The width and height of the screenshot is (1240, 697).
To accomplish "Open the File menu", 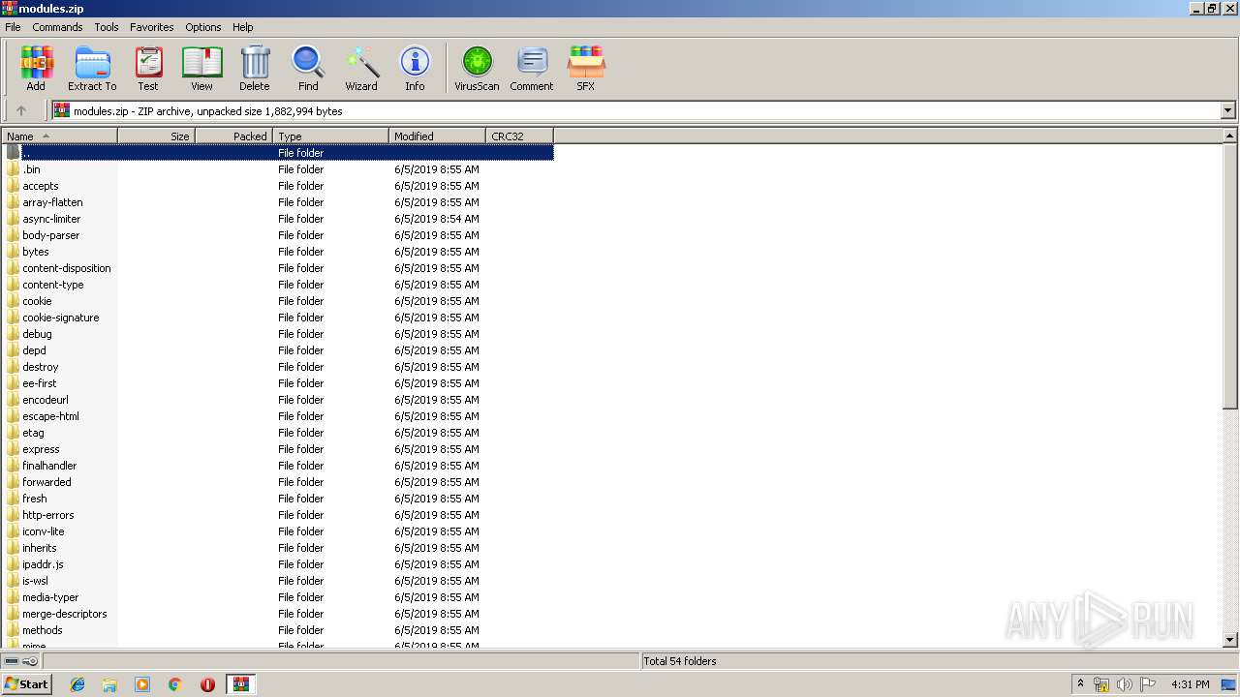I will tap(13, 27).
